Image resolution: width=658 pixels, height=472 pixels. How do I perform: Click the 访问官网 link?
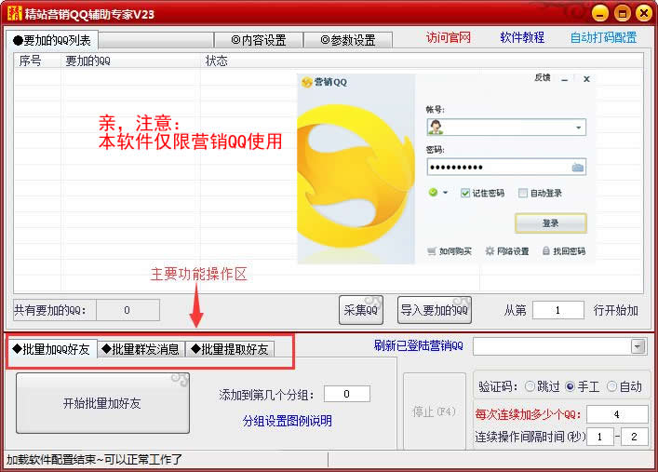coord(449,38)
